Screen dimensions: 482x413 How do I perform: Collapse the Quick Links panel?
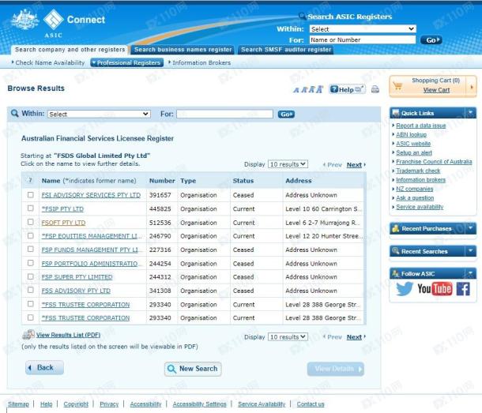470,113
